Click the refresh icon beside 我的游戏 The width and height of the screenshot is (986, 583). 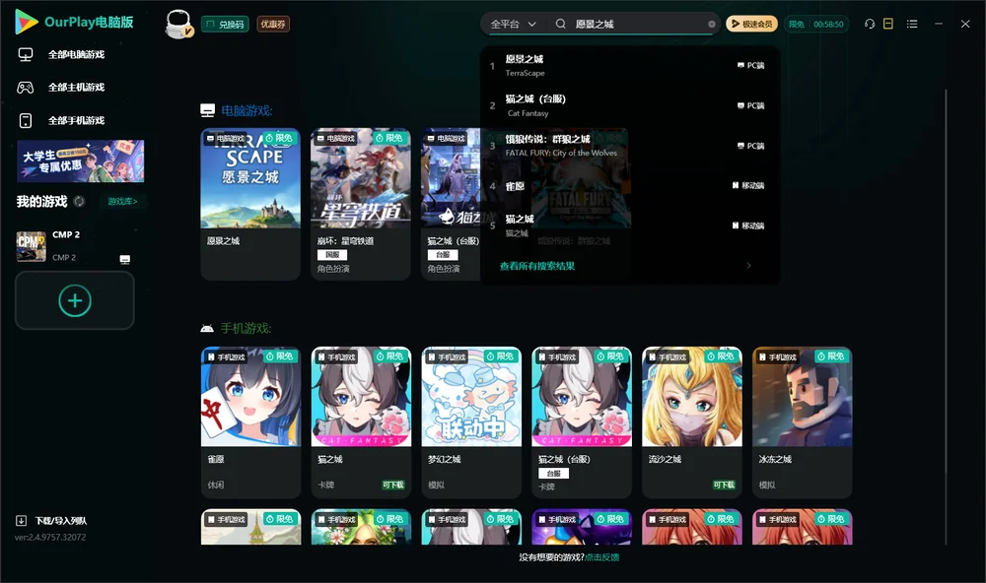click(79, 202)
